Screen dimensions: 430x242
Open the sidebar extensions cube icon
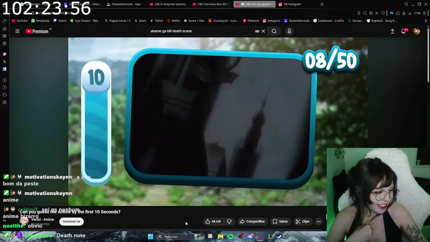pos(4,95)
